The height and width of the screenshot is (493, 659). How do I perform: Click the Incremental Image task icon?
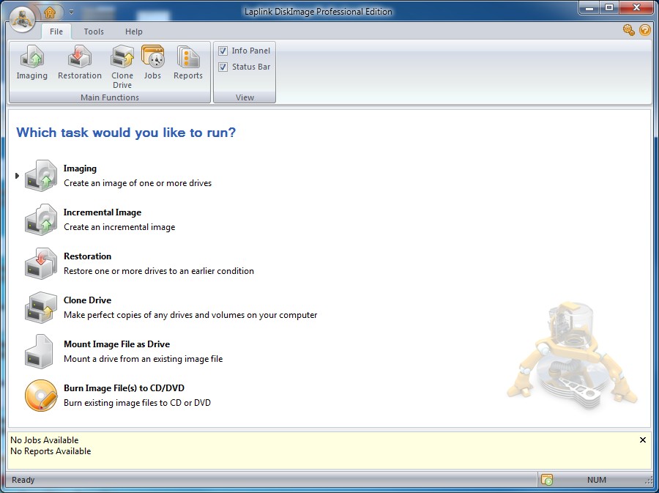click(41, 220)
